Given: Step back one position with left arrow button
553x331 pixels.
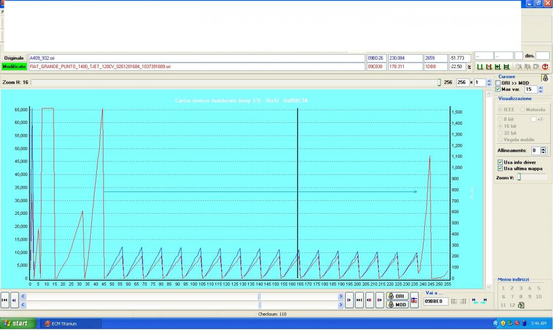Looking at the screenshot, I should pyautogui.click(x=14, y=301).
